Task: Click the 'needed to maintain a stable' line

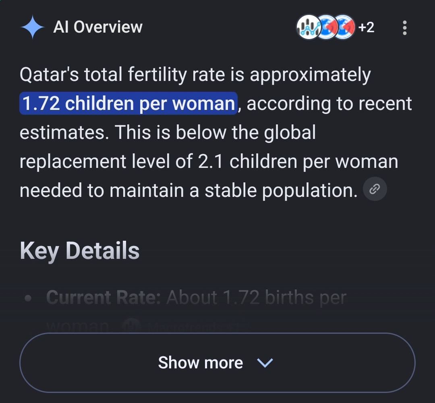Action: [x=138, y=190]
